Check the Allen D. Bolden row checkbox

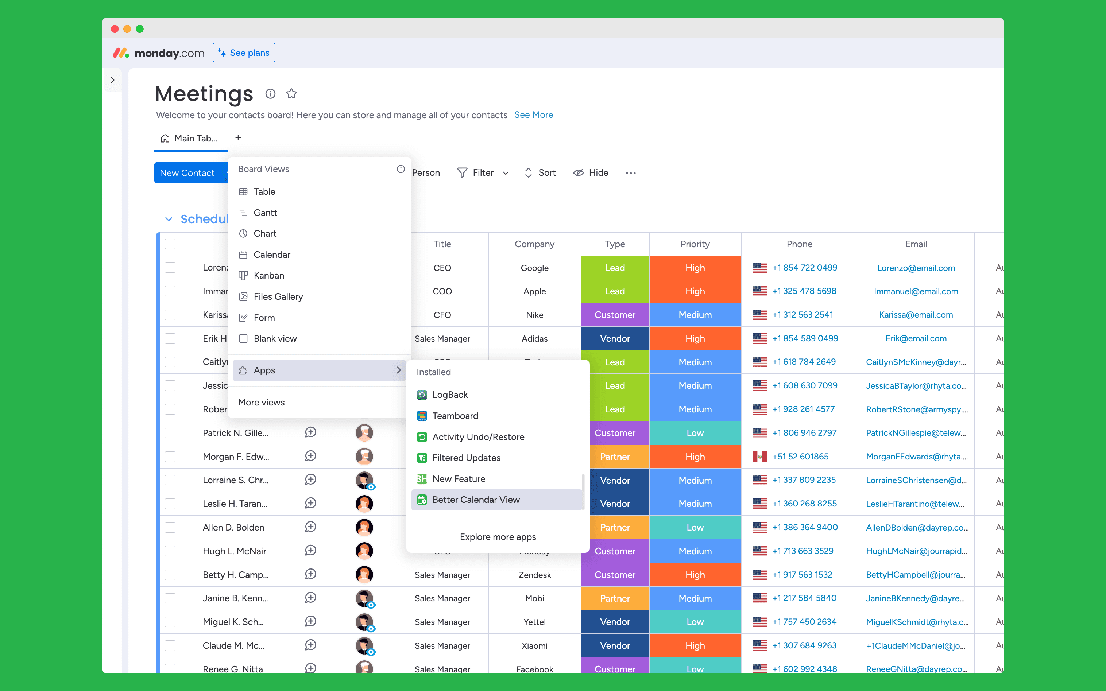[x=170, y=527]
